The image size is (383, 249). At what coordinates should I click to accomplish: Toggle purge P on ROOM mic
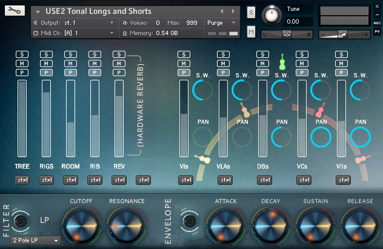[x=70, y=73]
